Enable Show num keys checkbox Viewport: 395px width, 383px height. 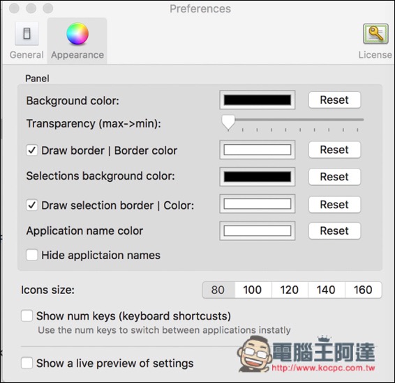27,315
